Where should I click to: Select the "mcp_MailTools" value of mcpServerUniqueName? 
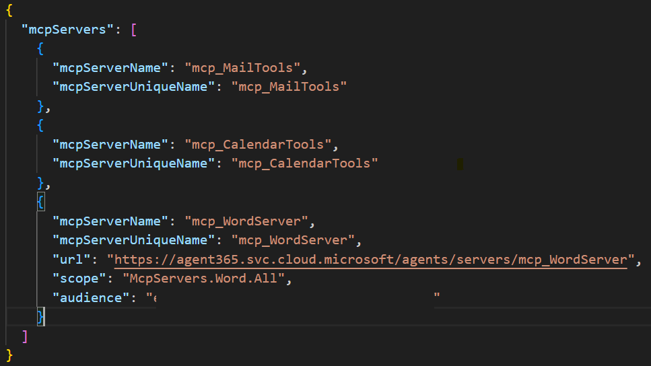click(x=289, y=87)
